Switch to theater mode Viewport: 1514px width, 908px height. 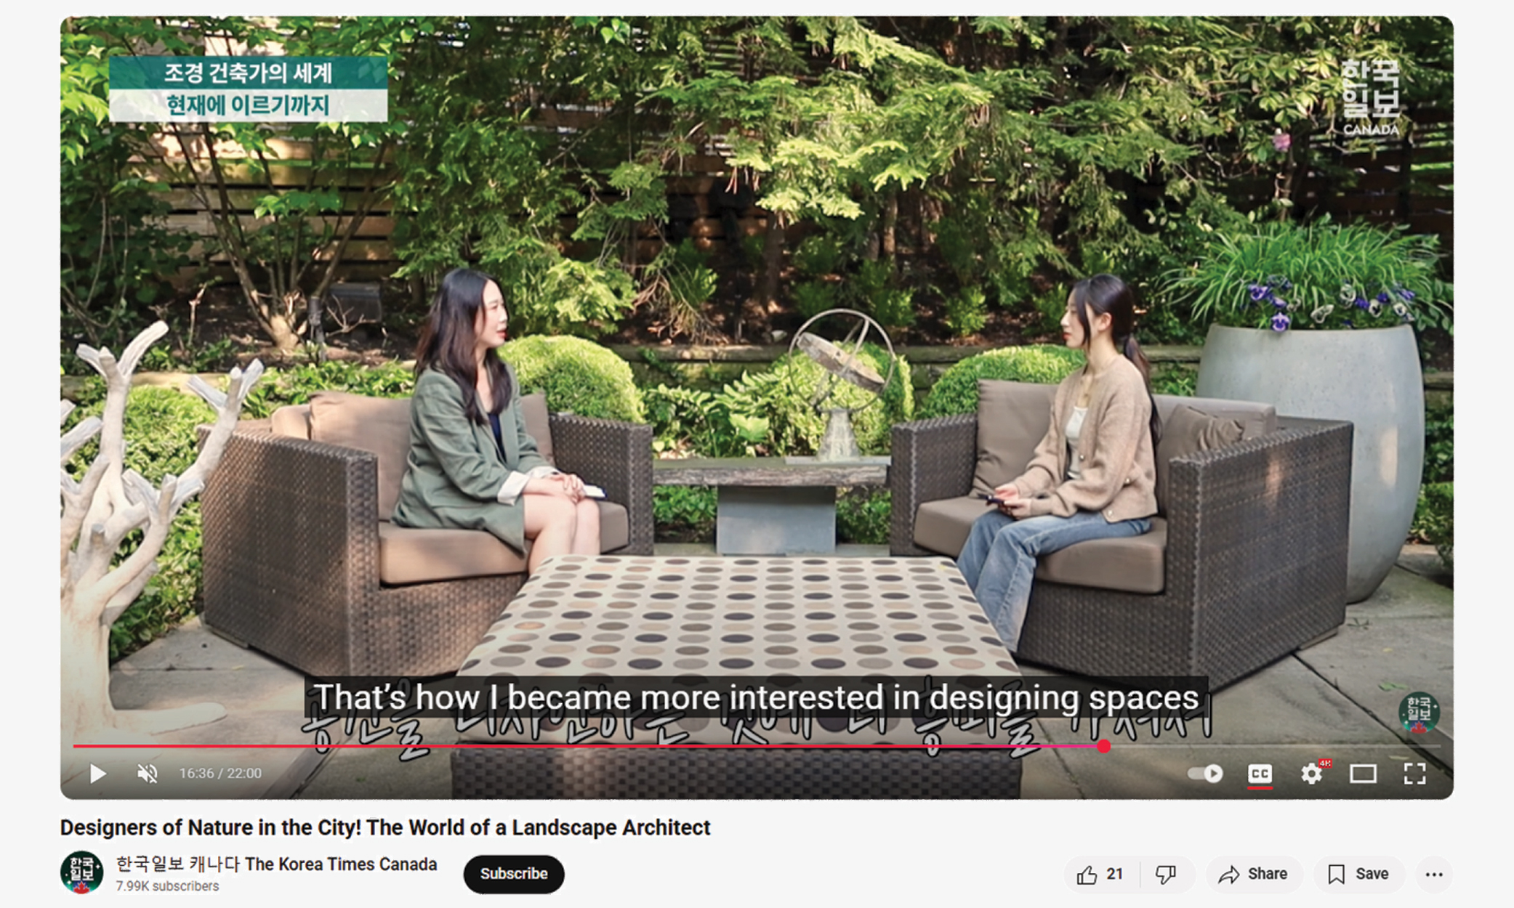coord(1363,774)
